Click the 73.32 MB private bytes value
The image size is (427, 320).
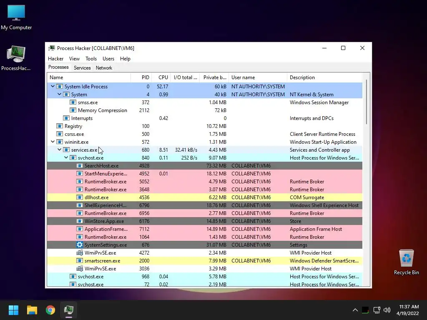pyautogui.click(x=216, y=166)
